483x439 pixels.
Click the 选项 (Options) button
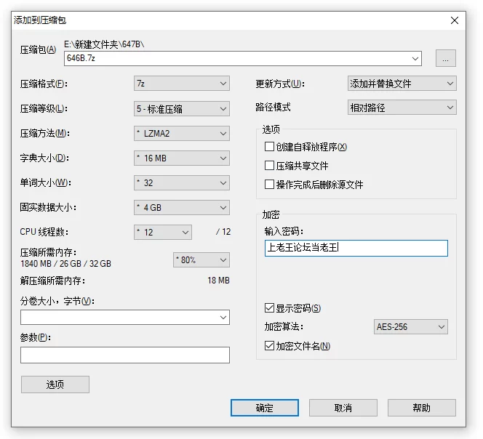pyautogui.click(x=55, y=384)
